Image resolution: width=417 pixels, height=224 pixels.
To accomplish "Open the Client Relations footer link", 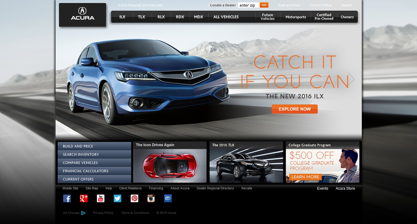I will tap(130, 188).
